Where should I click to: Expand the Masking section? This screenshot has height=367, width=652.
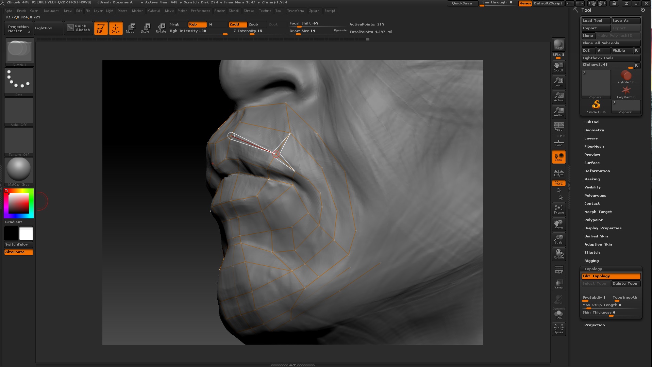(x=592, y=179)
